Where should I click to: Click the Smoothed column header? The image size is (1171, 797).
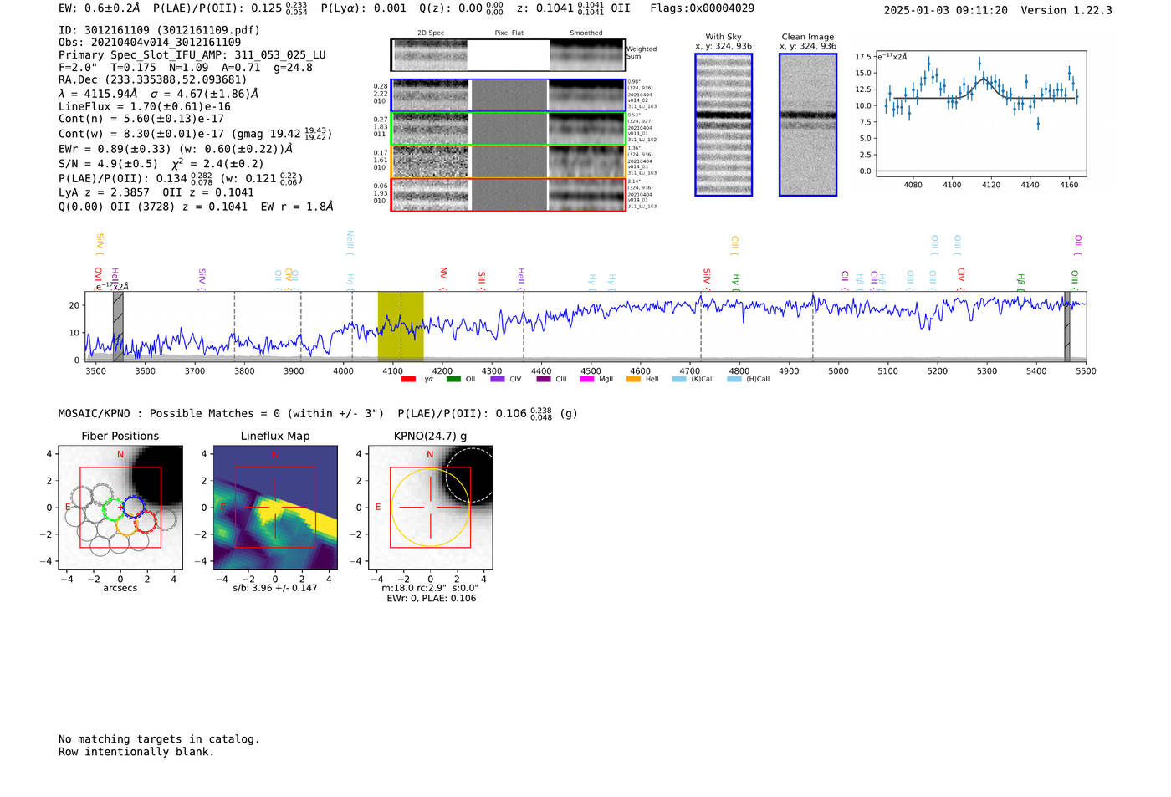pyautogui.click(x=586, y=33)
